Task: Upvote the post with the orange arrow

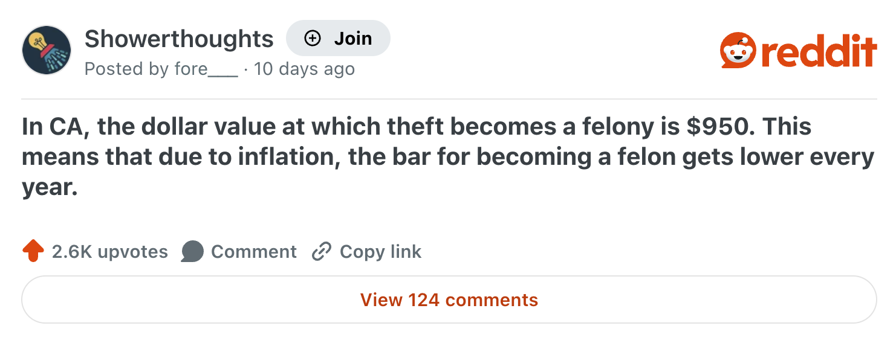Action: 33,251
